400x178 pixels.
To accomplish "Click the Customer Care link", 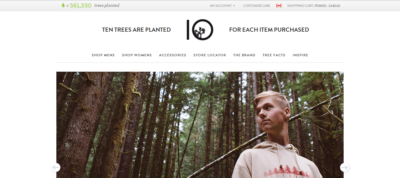I will (257, 6).
